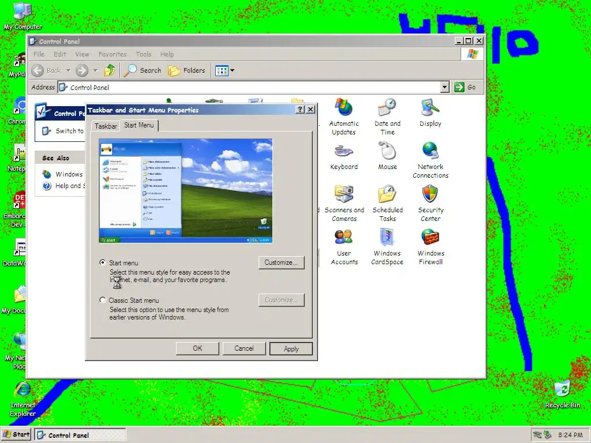
Task: Open the Edit menu
Action: (x=59, y=54)
